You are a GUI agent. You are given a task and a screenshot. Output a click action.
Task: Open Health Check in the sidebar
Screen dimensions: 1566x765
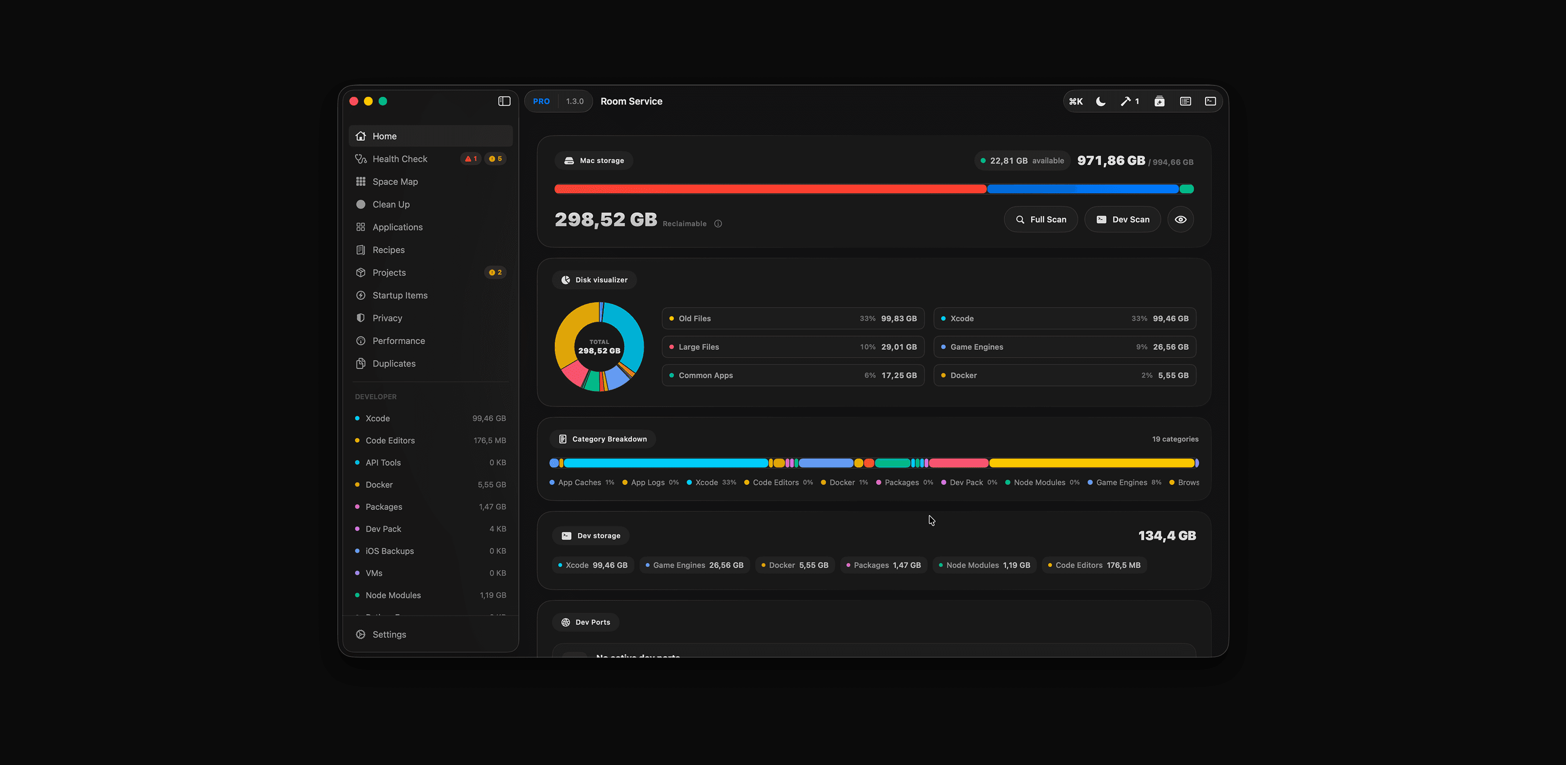[430, 159]
